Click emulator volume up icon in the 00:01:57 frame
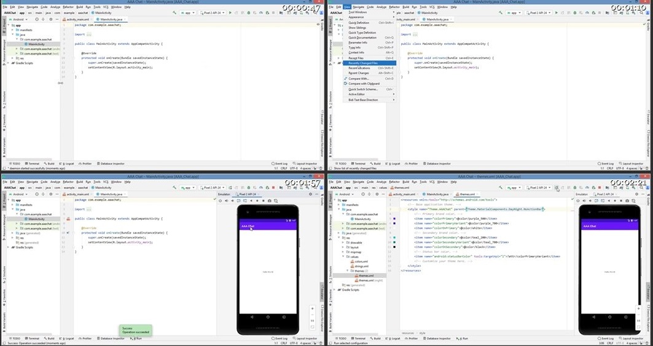Viewport: 653px width, 346px height. 227,201
